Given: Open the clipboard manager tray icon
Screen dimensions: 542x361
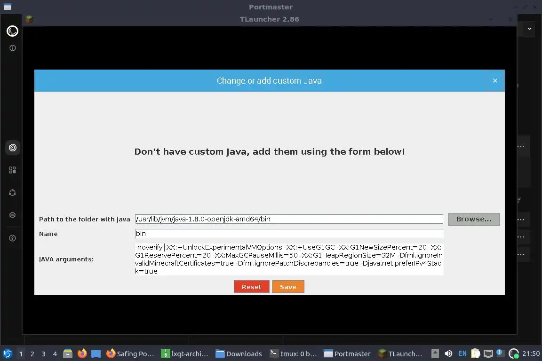Looking at the screenshot, I should click(476, 353).
